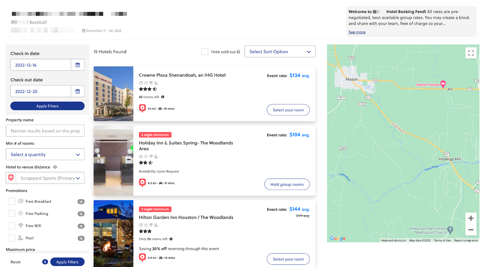Click the Free Wifi icon in Promotions

(x=21, y=226)
